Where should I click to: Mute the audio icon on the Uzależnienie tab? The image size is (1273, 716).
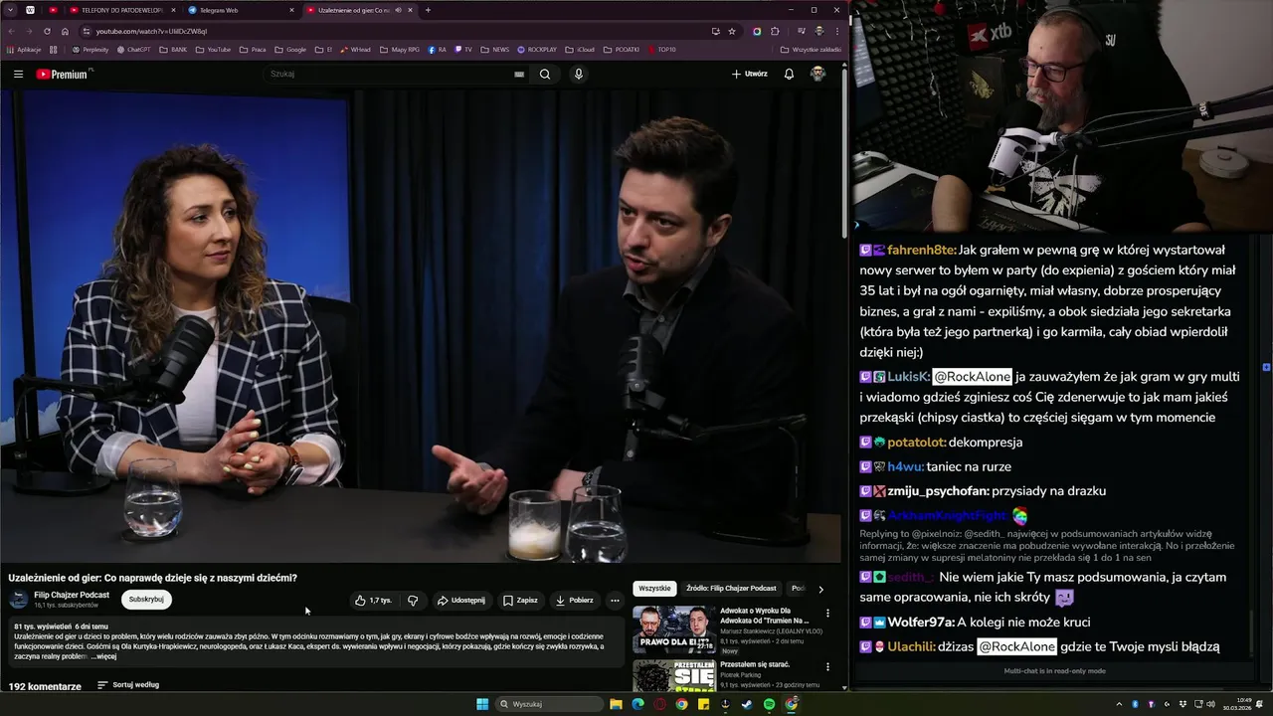[398, 10]
